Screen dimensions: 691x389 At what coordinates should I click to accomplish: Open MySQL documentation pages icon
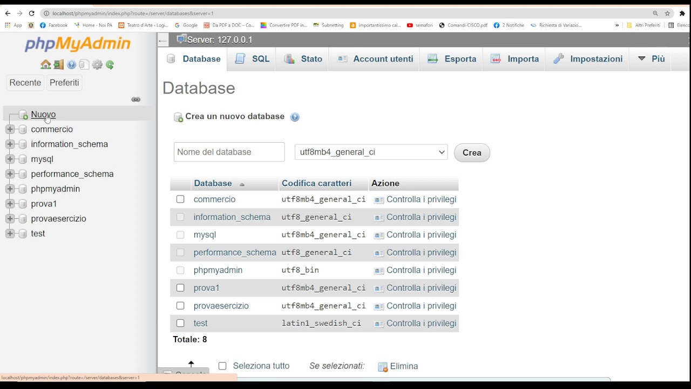(84, 65)
